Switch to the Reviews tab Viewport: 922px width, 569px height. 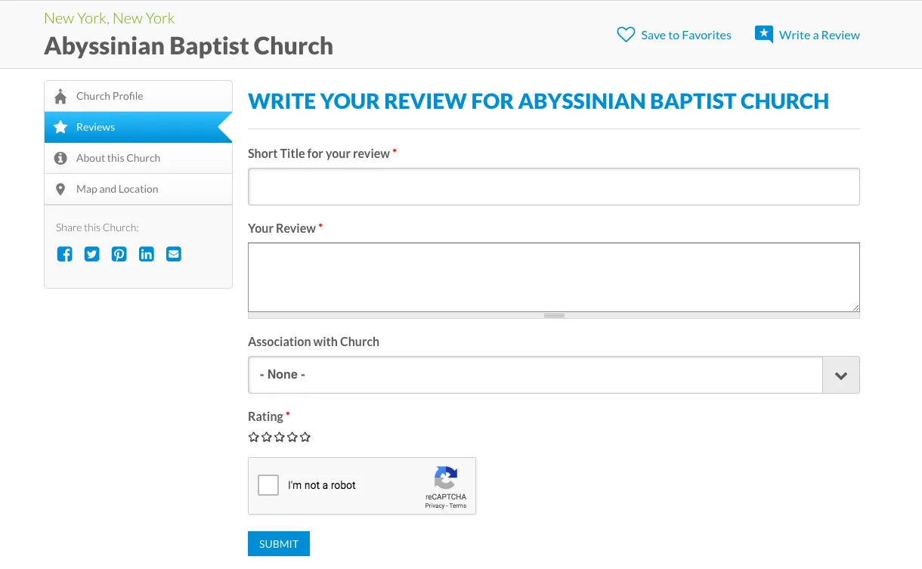tap(138, 127)
